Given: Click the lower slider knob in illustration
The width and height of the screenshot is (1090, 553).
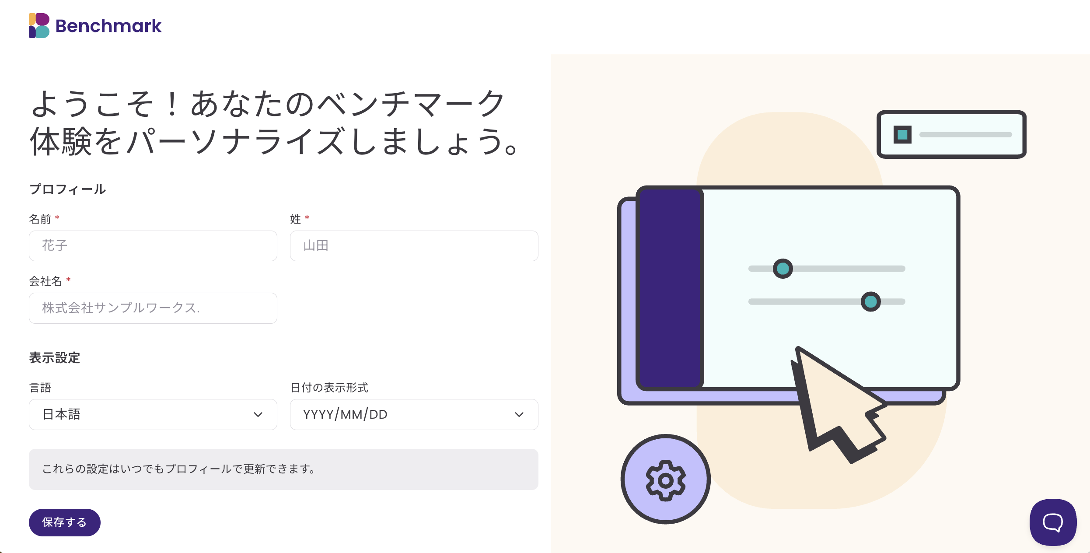Looking at the screenshot, I should click(870, 301).
